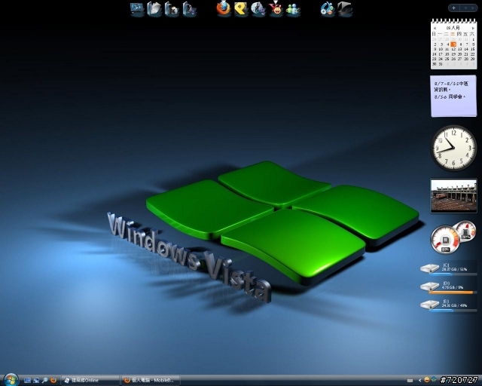Show previous month in calendar gadget

[435, 28]
